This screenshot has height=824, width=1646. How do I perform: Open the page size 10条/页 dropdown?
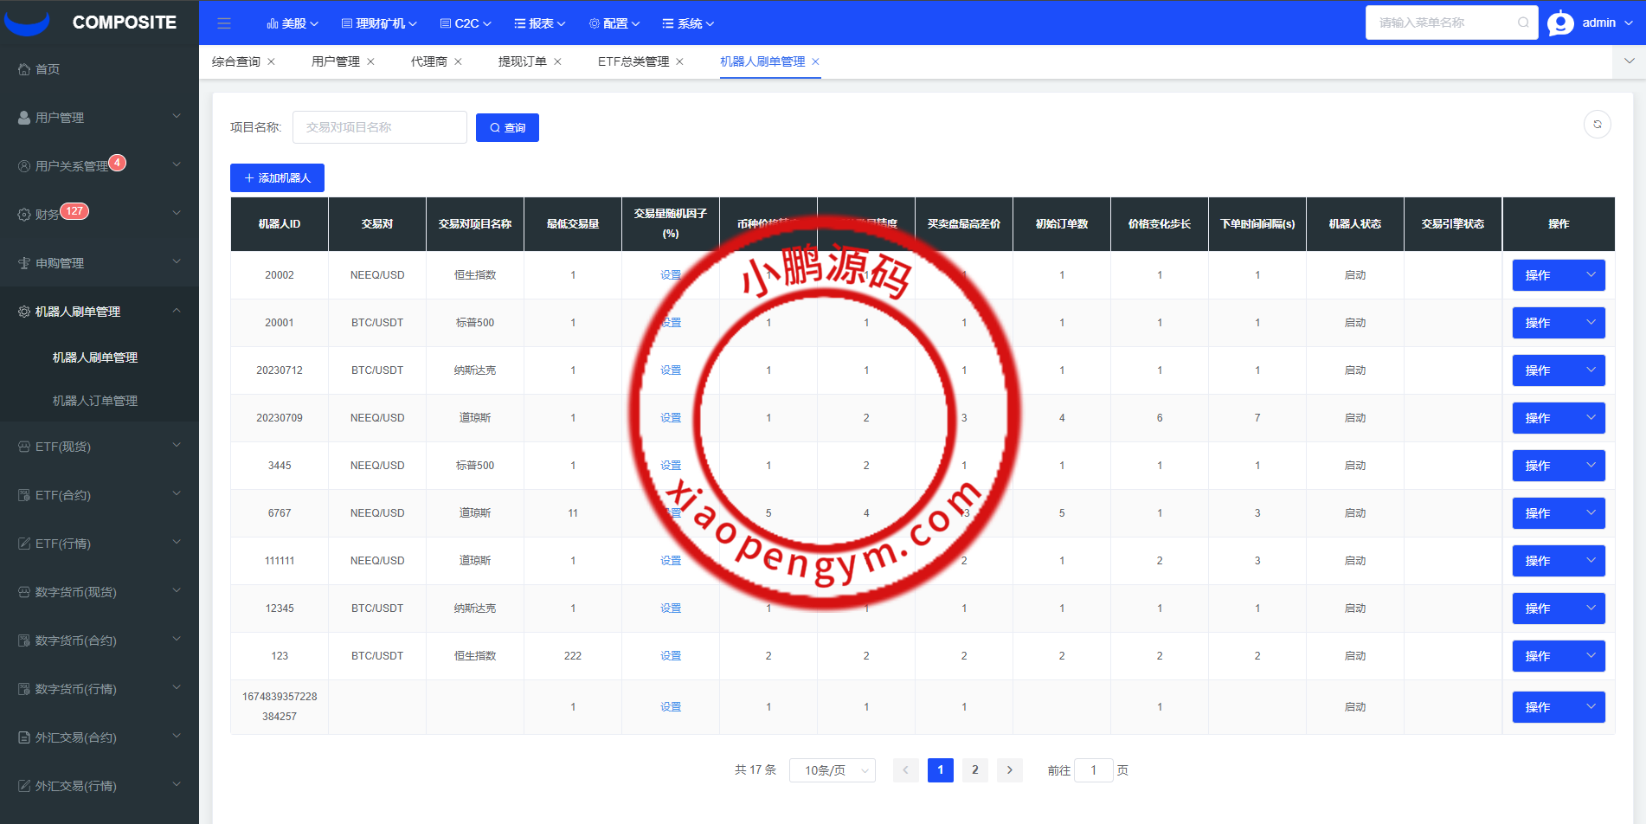(x=832, y=770)
